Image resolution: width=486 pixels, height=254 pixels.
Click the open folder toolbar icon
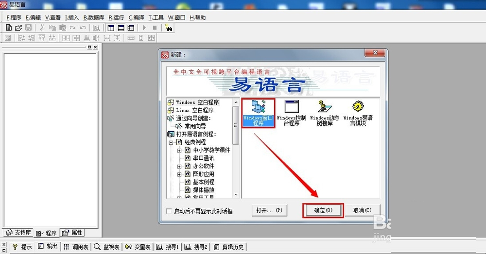click(x=18, y=28)
